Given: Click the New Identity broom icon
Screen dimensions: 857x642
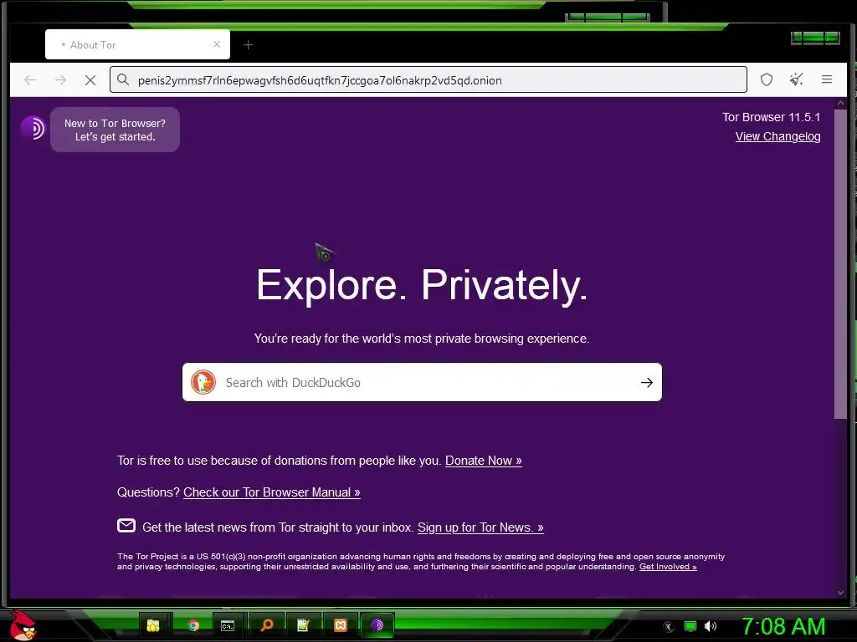Looking at the screenshot, I should [797, 79].
